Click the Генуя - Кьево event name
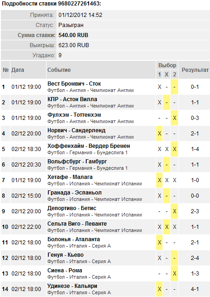Viewport: 210px width, 297px height. tap(65, 255)
